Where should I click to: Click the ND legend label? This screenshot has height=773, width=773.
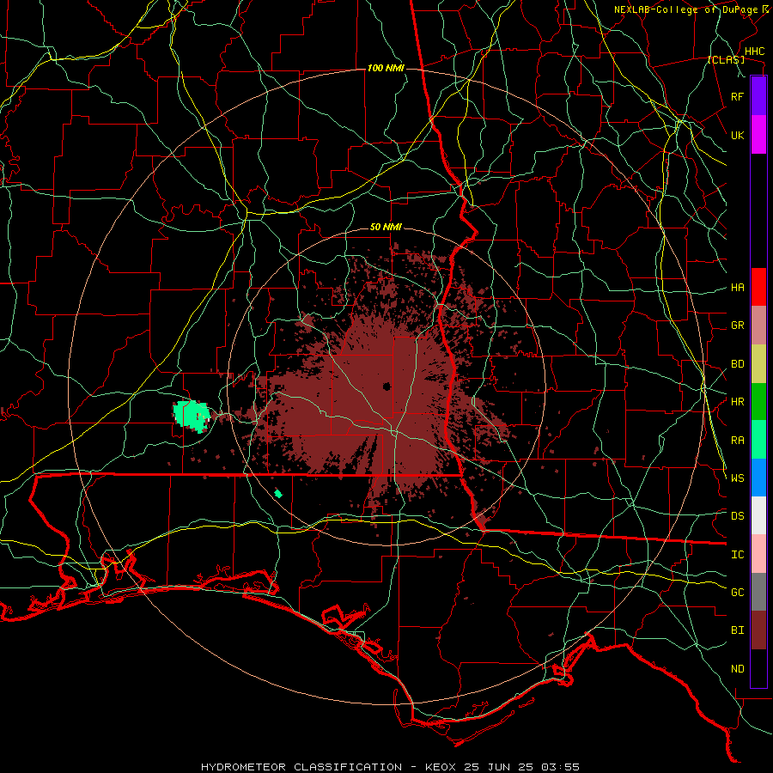[x=737, y=669]
